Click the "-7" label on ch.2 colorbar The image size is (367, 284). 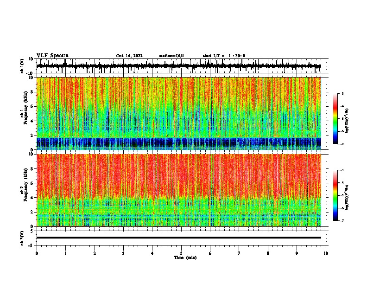(x=342, y=220)
